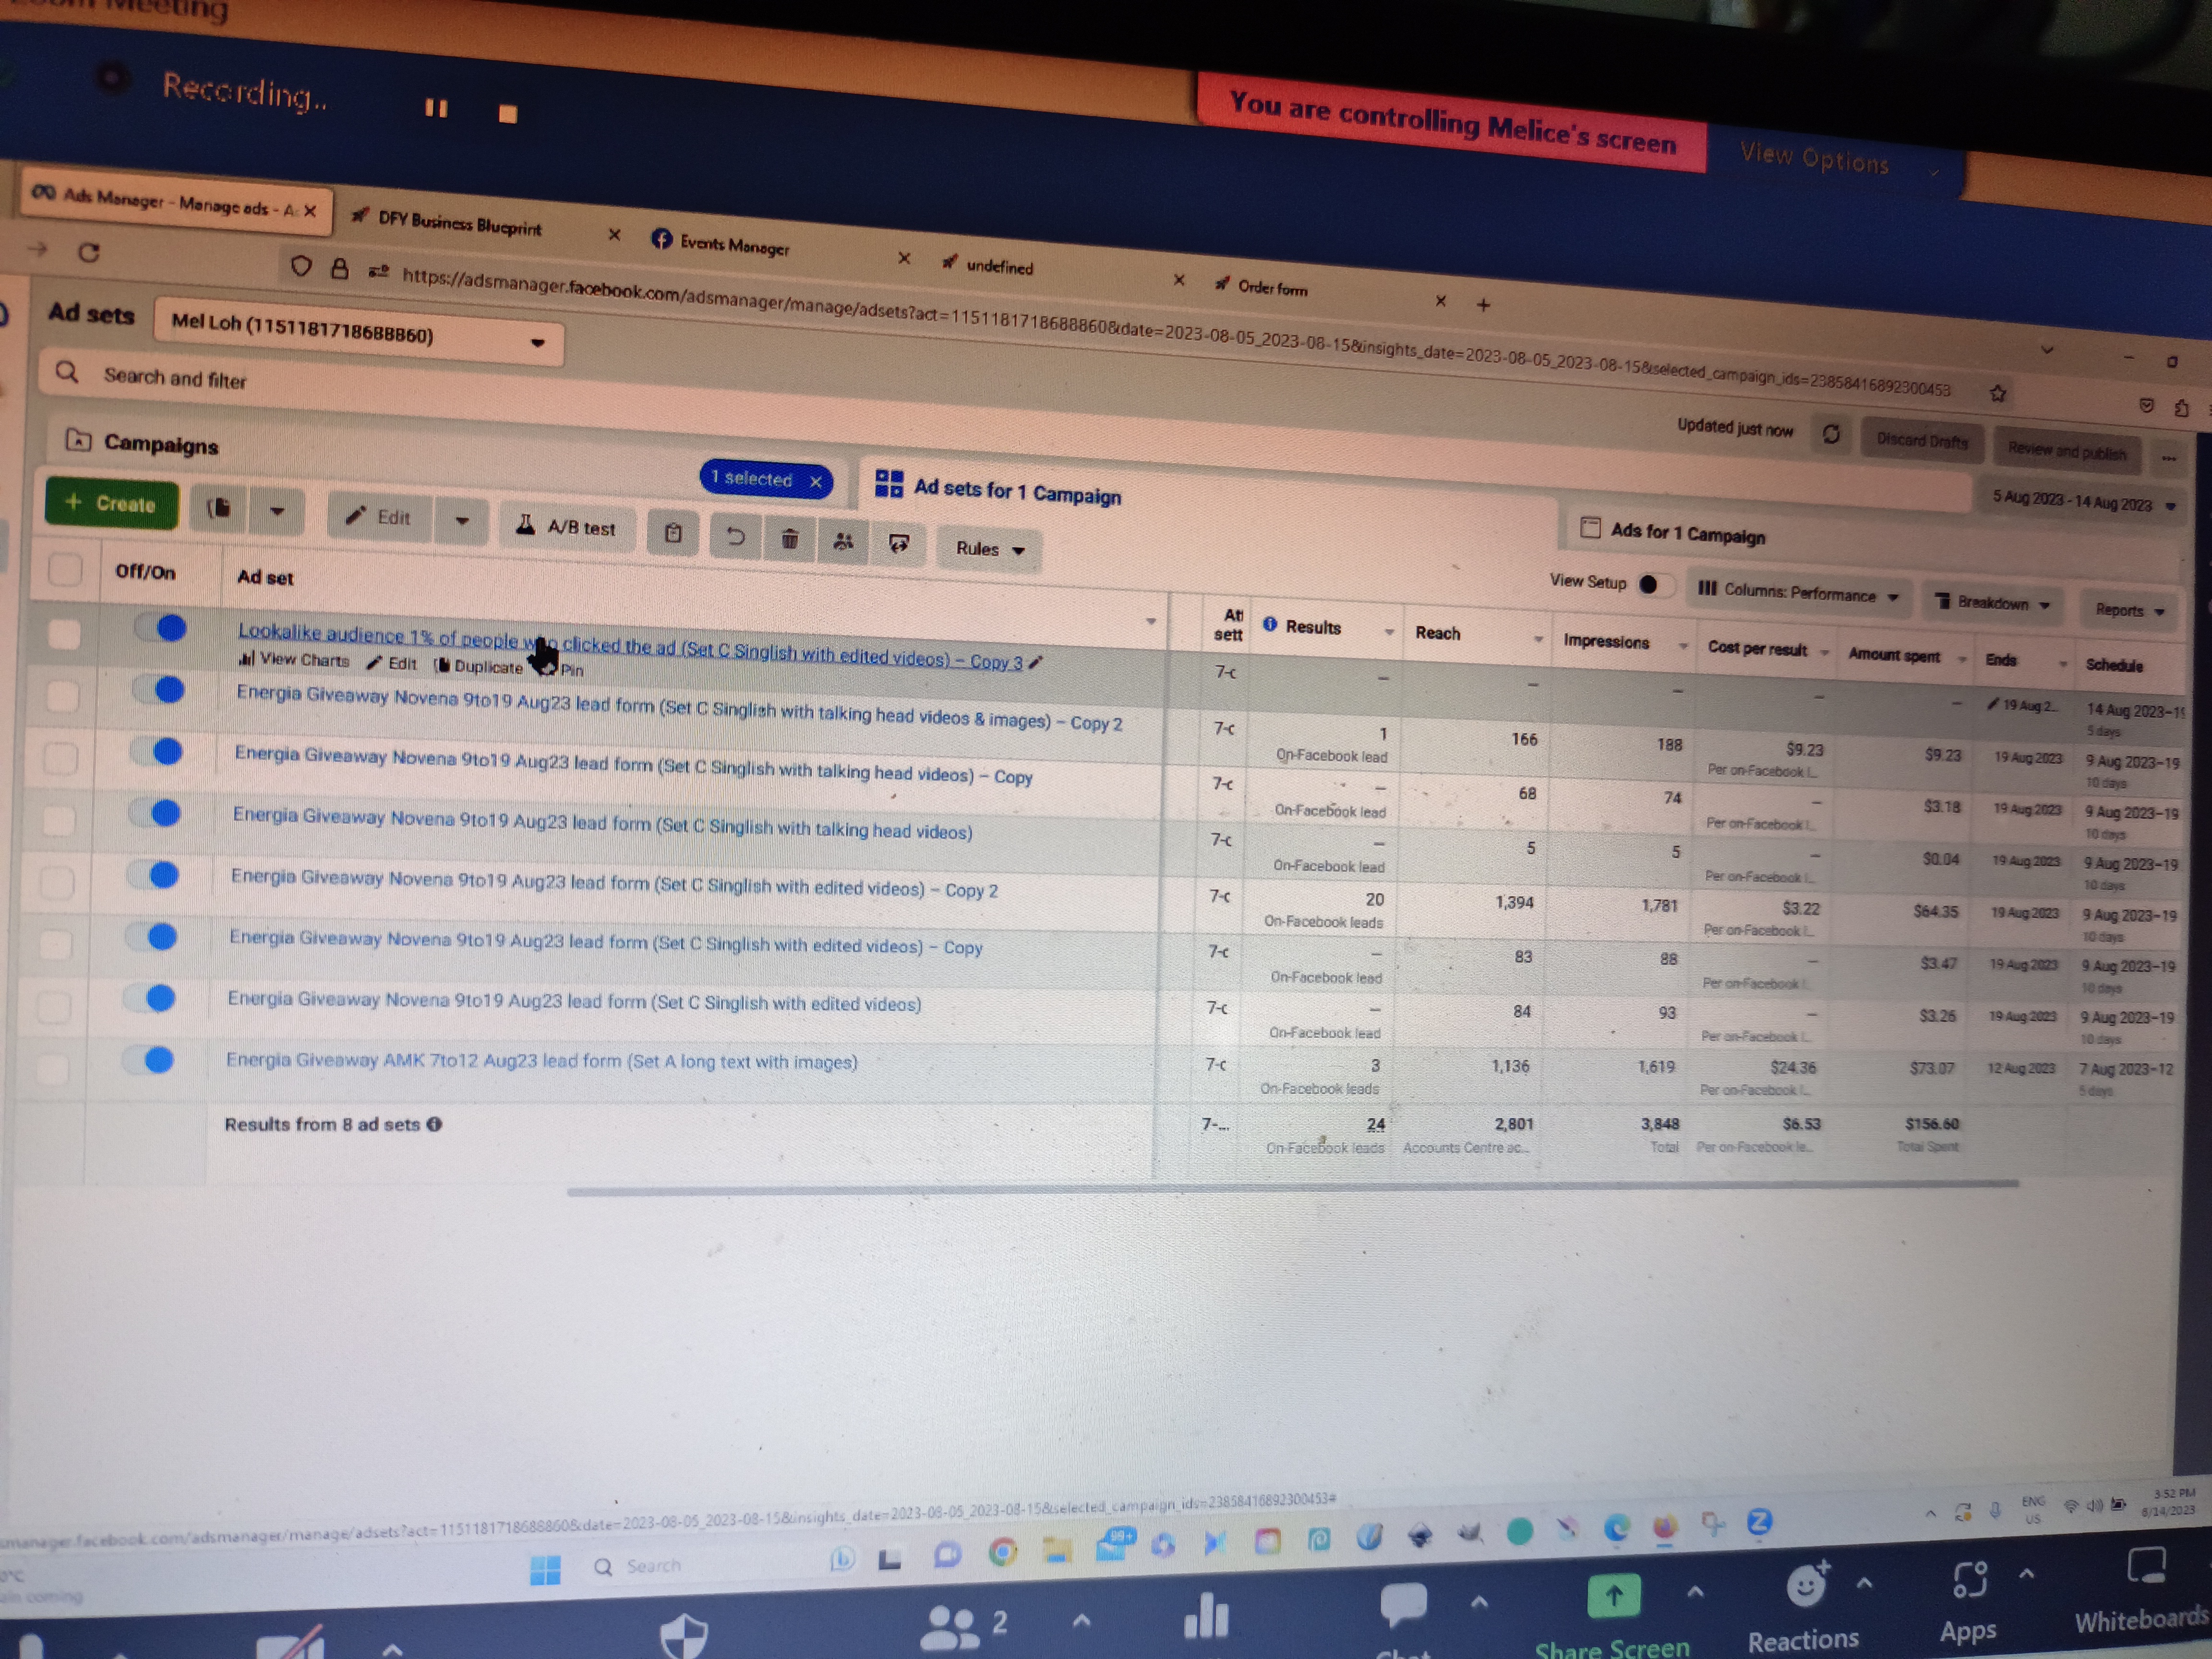The height and width of the screenshot is (1659, 2212).
Task: Click the browser reload page icon
Action: pos(89,252)
